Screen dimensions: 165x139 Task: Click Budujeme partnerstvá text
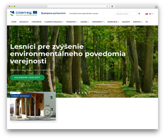(x=53, y=13)
